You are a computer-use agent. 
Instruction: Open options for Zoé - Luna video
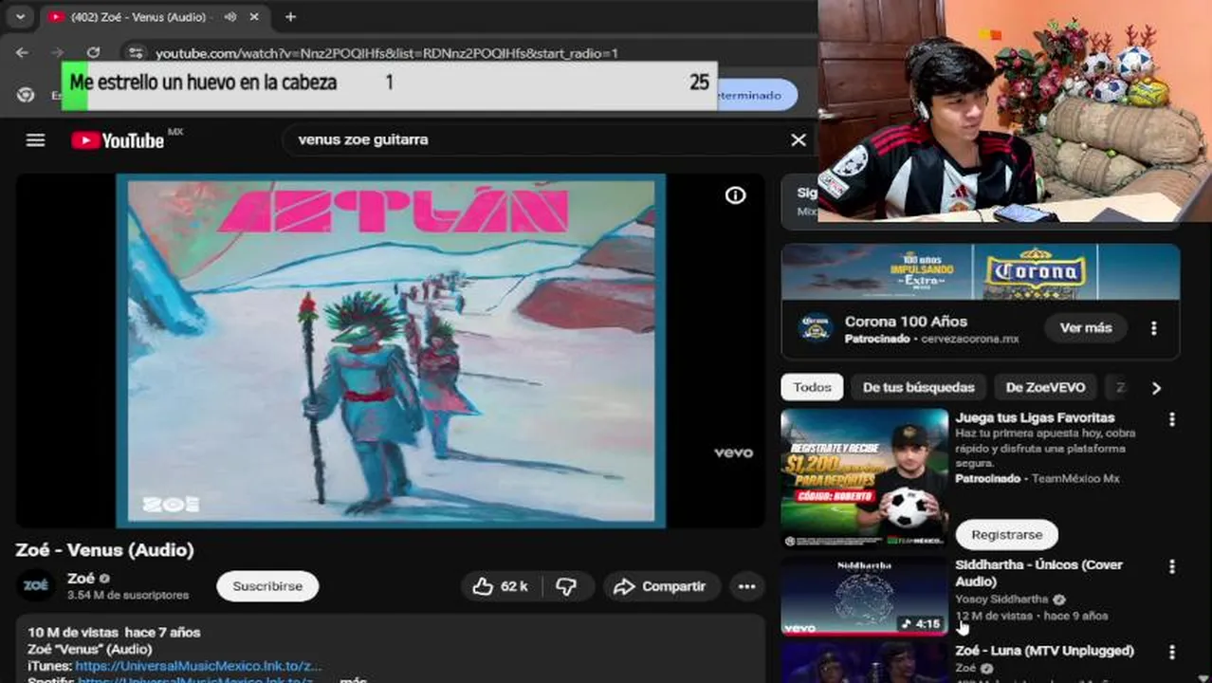tap(1171, 653)
